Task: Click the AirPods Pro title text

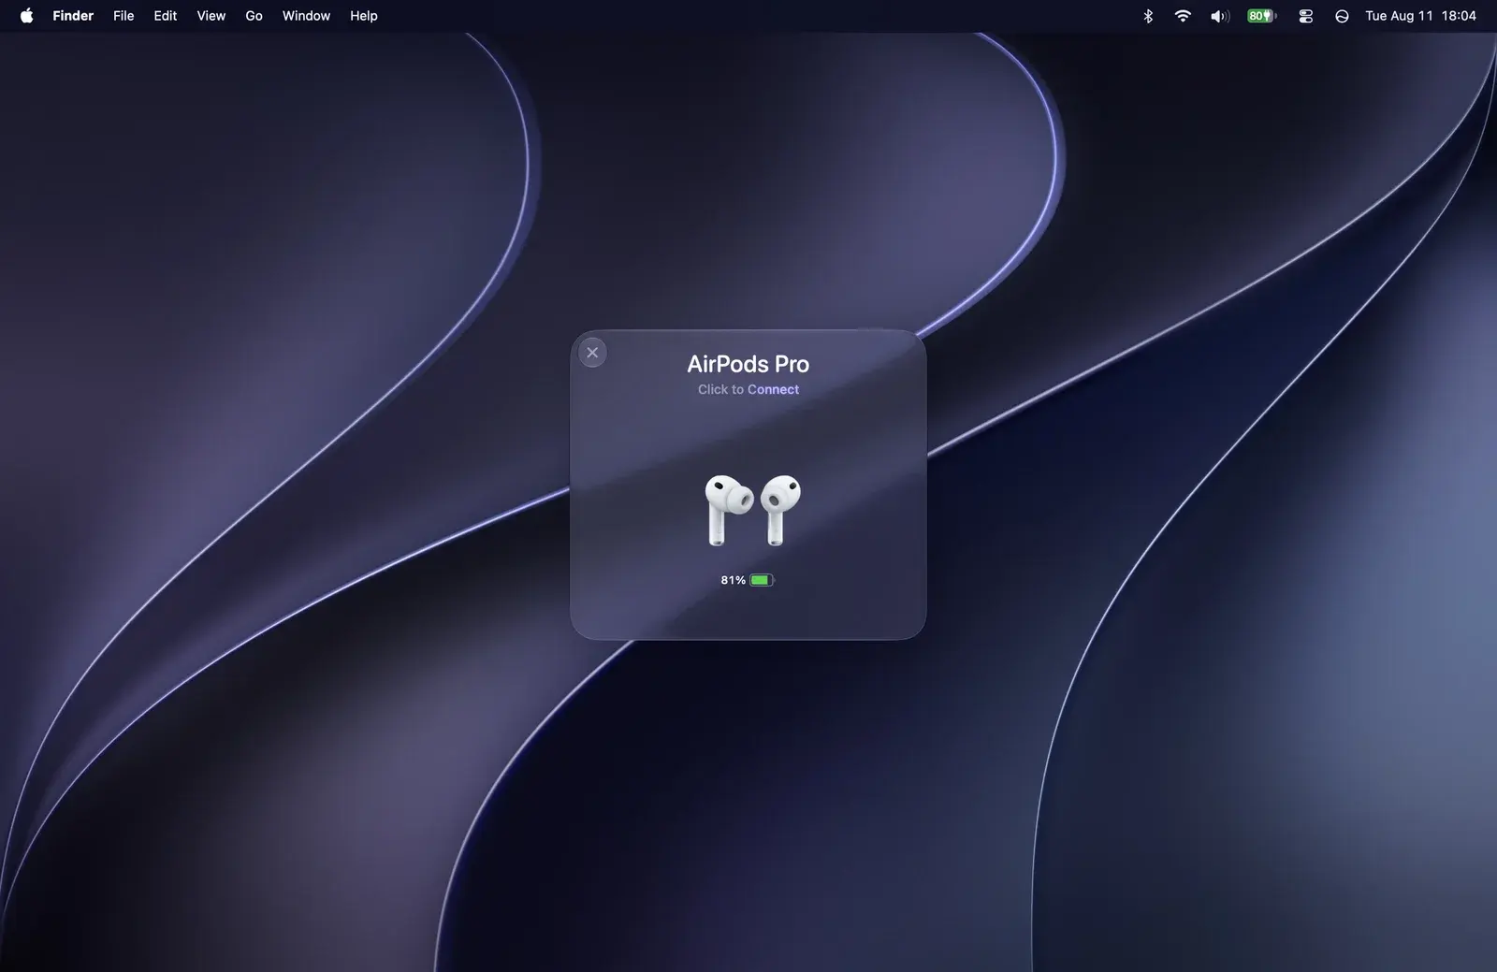Action: tap(748, 364)
